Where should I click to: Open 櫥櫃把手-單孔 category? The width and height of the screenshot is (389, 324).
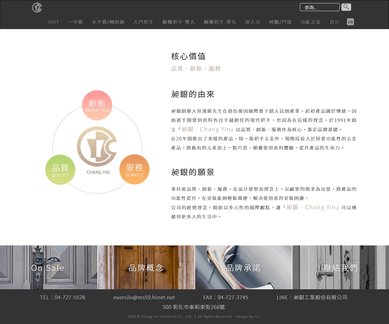pos(220,22)
